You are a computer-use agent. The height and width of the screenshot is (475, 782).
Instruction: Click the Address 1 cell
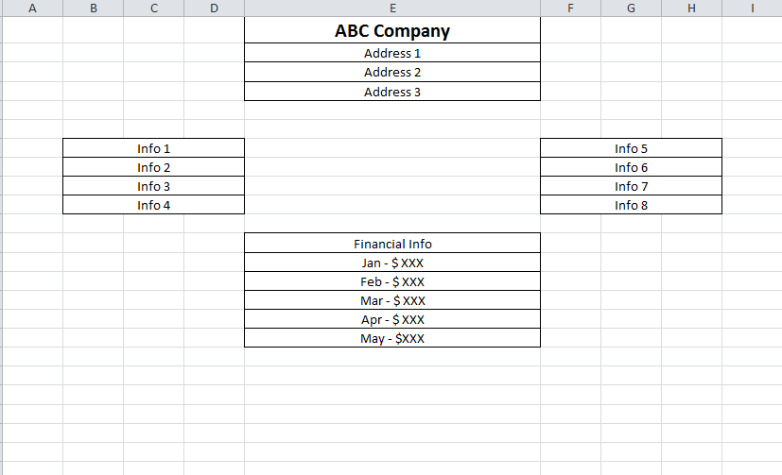pyautogui.click(x=392, y=53)
